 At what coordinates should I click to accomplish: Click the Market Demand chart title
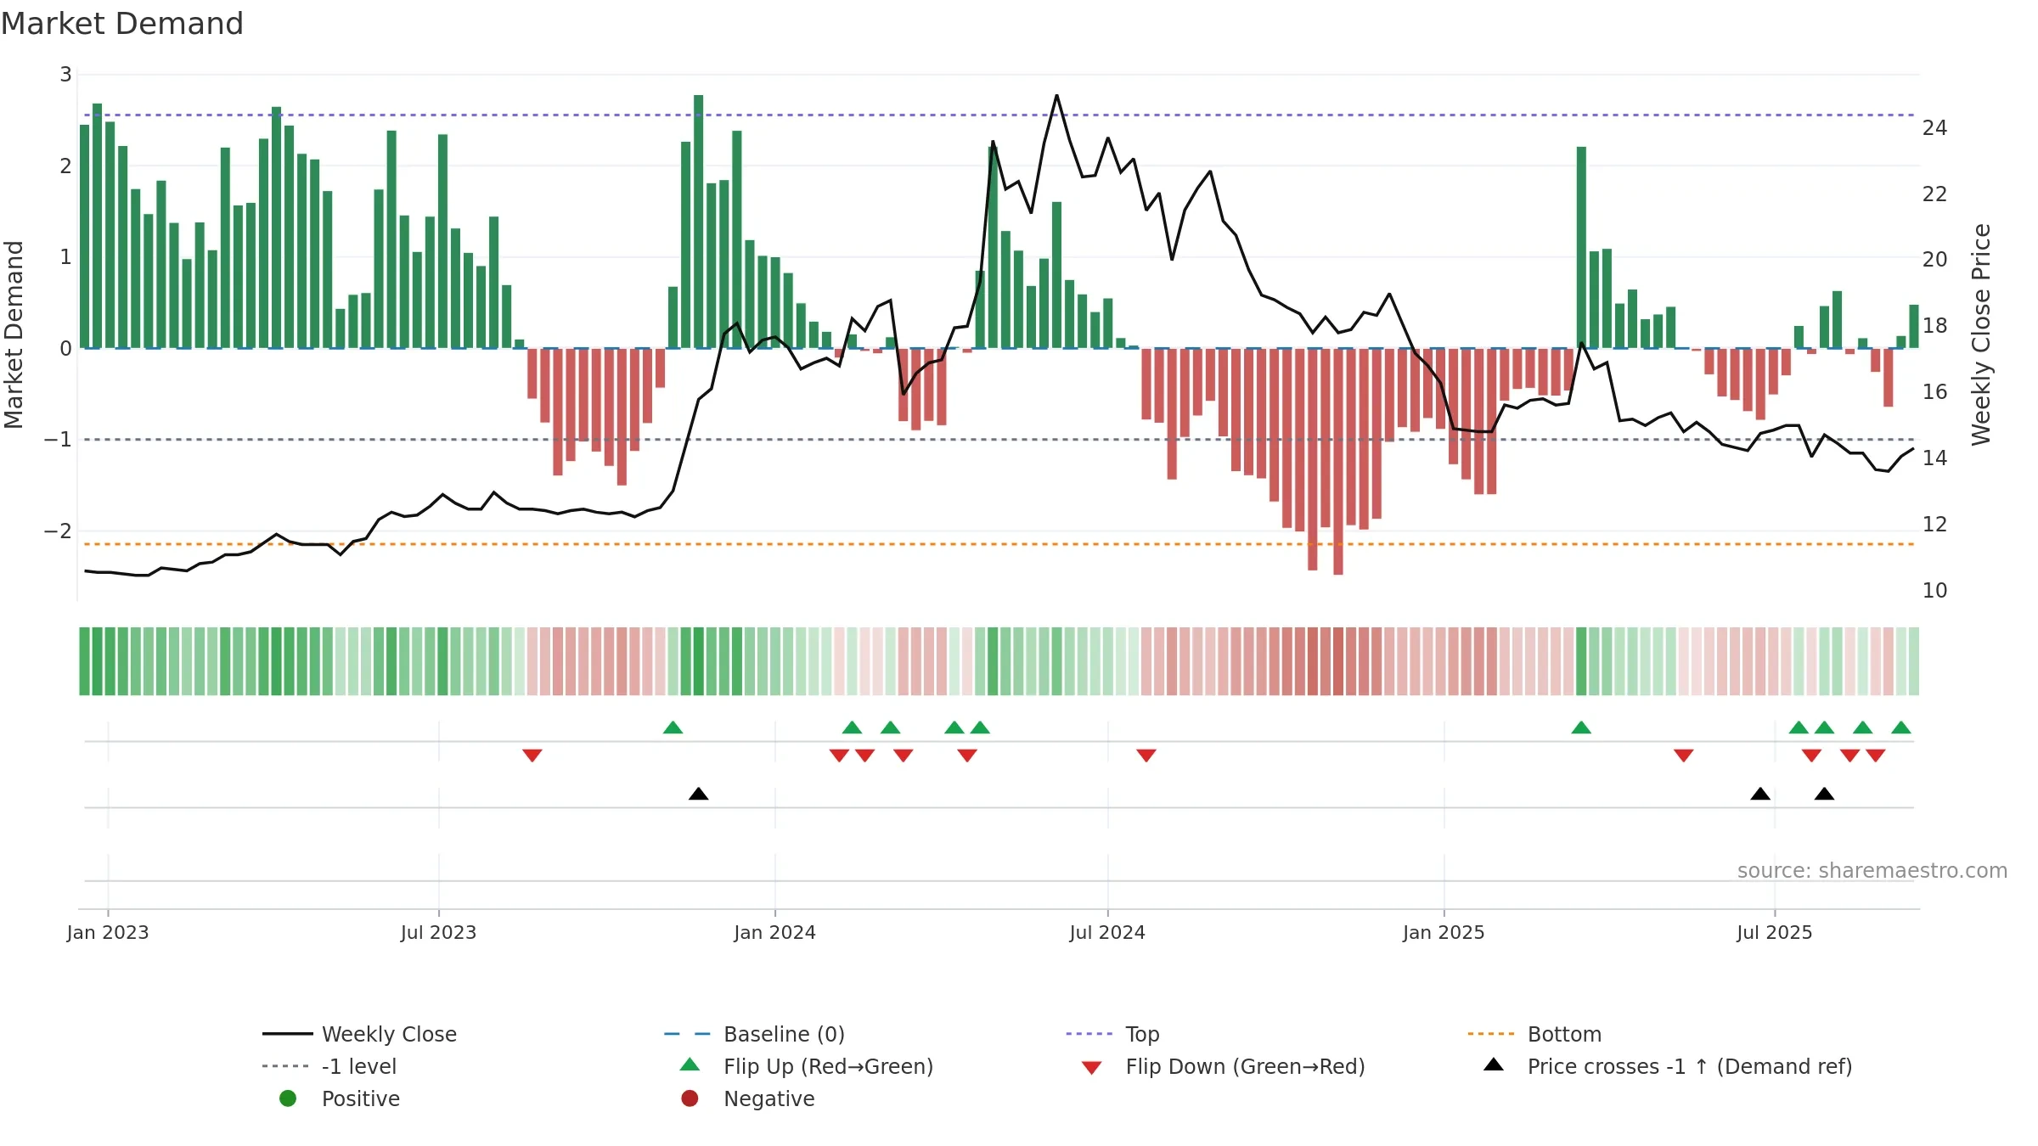pyautogui.click(x=122, y=24)
